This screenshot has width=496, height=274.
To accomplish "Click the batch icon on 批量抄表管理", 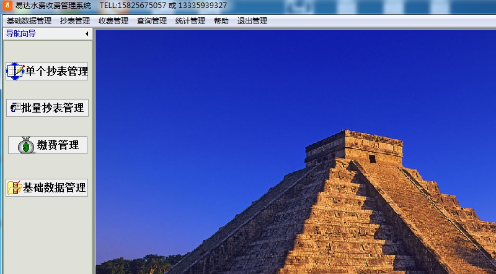I will tap(15, 108).
